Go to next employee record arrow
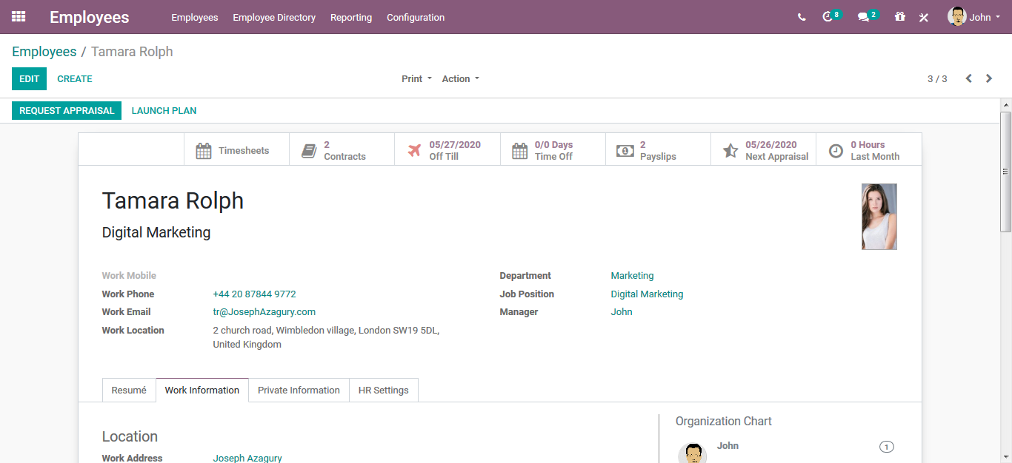 (989, 78)
